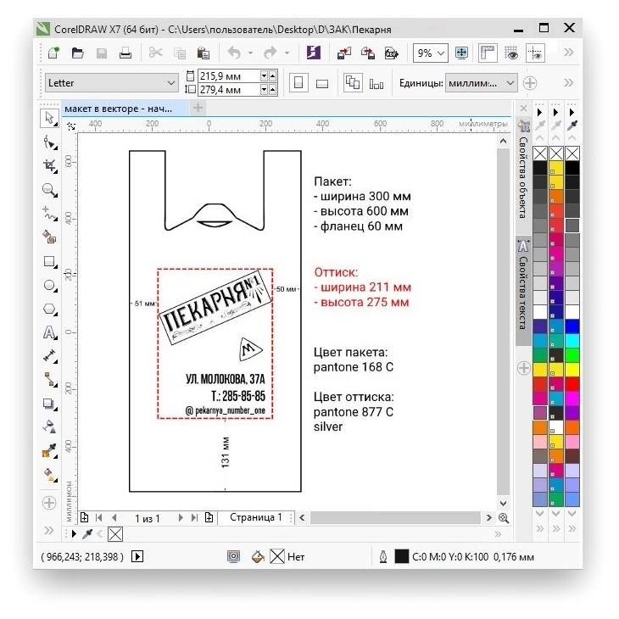Click the black outline color swatch in status bar
The width and height of the screenshot is (619, 619).
(402, 556)
